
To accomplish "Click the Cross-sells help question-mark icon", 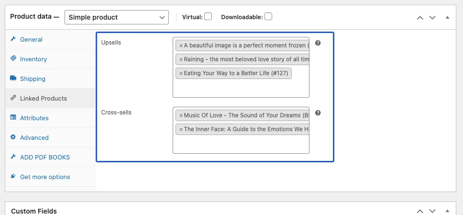I will point(318,113).
